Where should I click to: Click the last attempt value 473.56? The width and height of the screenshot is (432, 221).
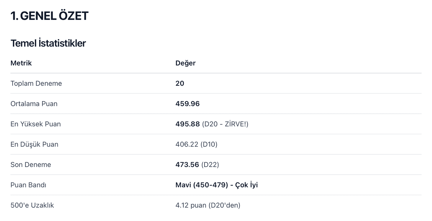pyautogui.click(x=188, y=165)
